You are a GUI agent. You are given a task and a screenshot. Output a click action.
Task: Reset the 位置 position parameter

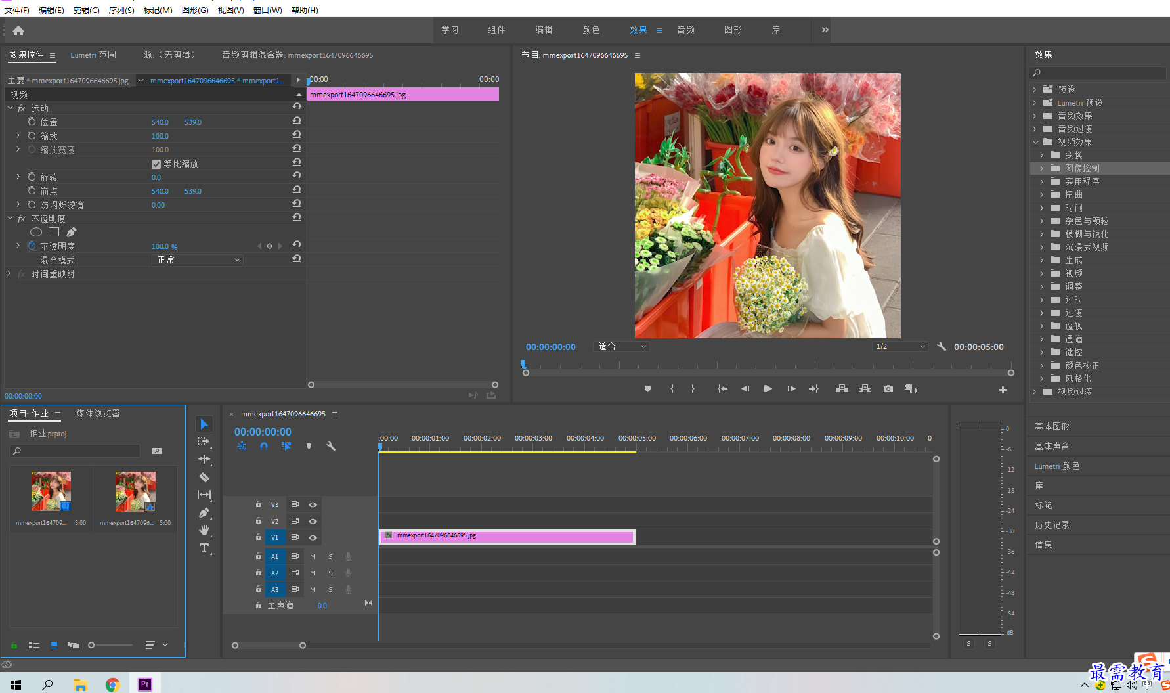click(x=297, y=122)
